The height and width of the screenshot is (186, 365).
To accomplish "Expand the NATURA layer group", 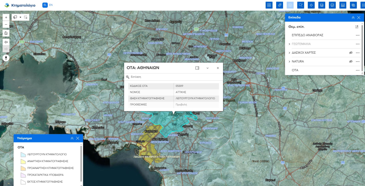I will tap(289, 62).
